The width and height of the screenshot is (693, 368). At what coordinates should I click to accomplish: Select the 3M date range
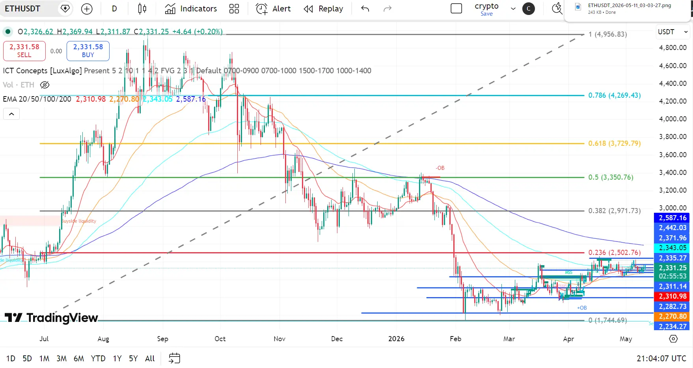[x=61, y=359]
